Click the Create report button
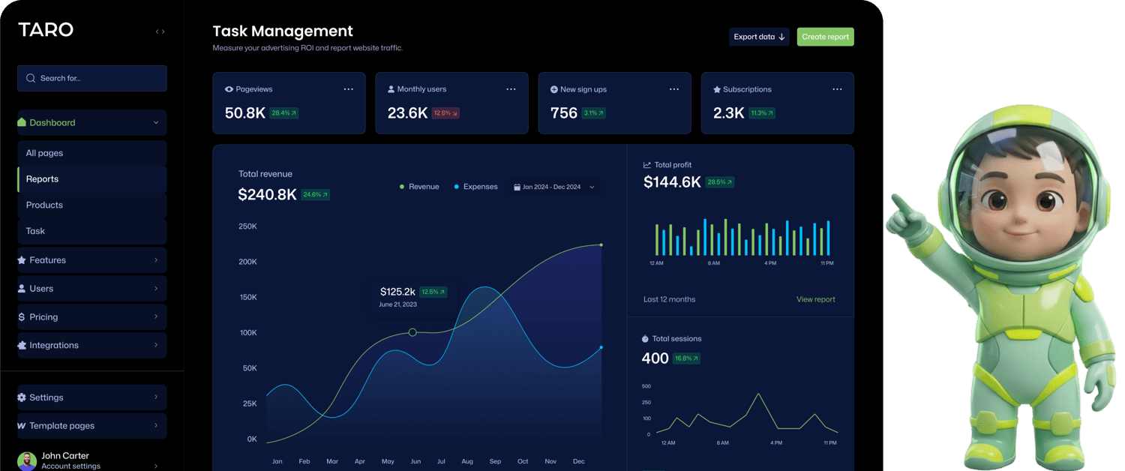 coord(825,36)
